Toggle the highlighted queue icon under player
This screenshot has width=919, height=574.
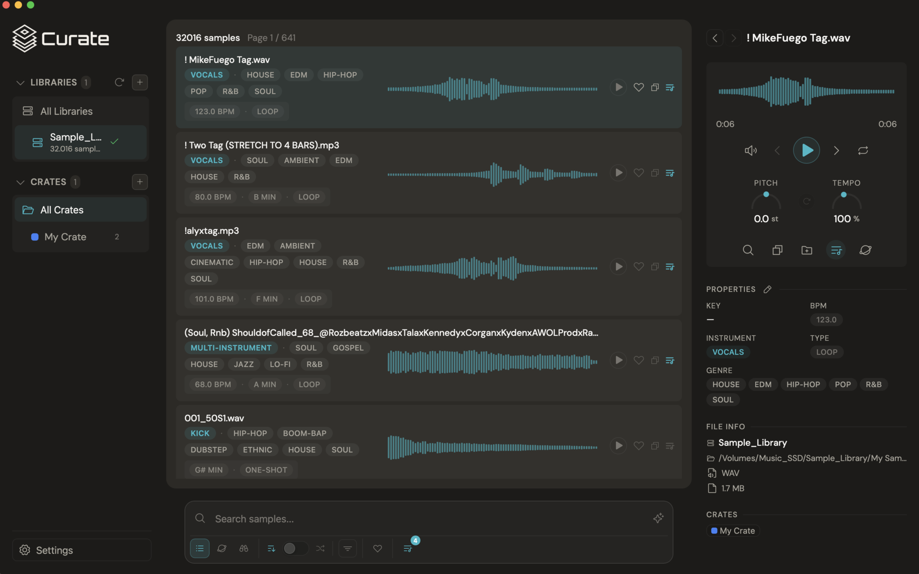pos(836,250)
